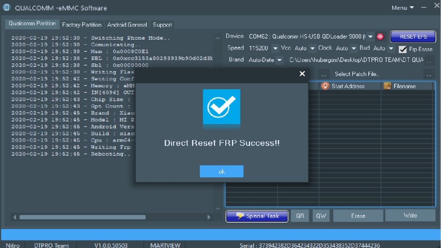Viewport: 441px width, 248px height.
Task: Switch to Qualcomm Partition tab
Action: pos(32,24)
